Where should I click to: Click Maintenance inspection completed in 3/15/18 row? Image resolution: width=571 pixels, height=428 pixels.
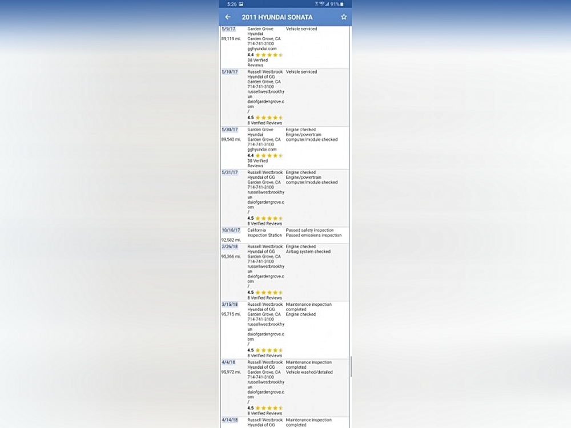point(309,307)
